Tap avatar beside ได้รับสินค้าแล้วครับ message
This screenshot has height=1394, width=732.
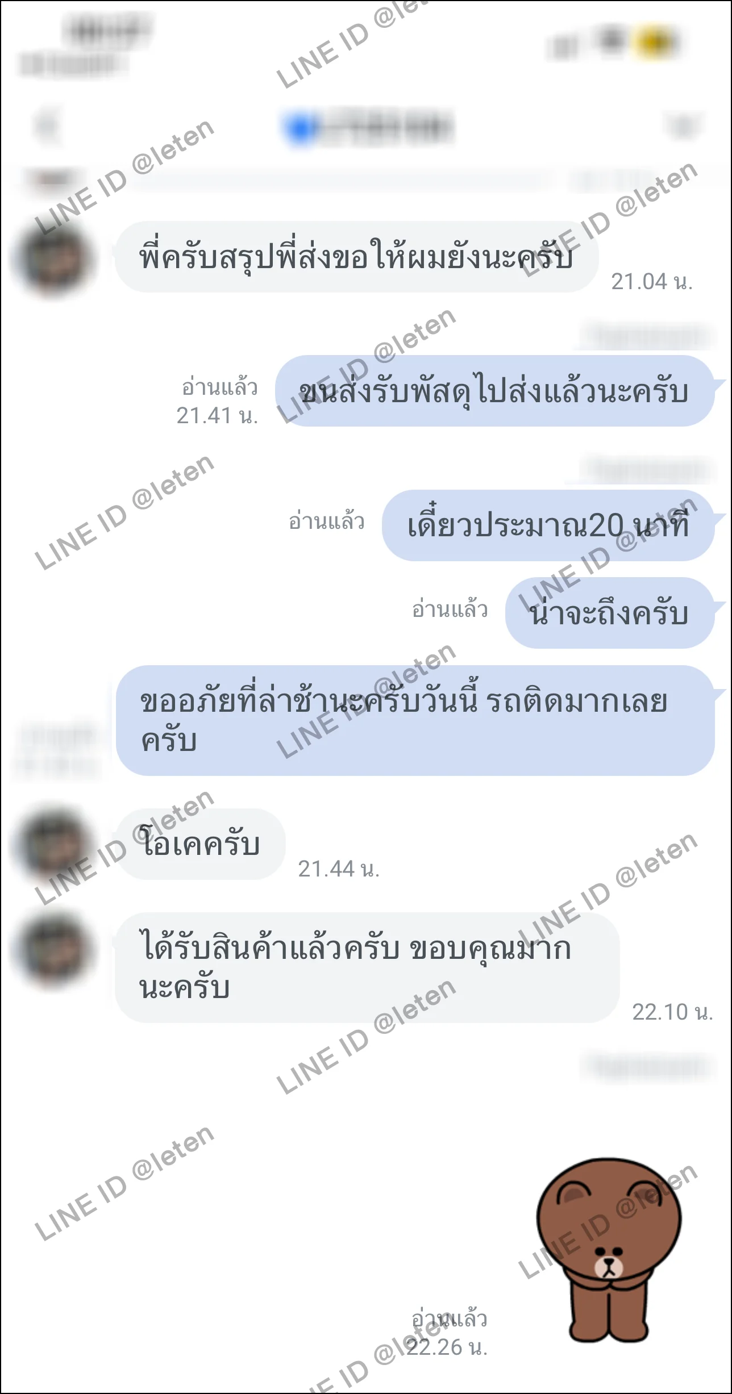pos(55,949)
